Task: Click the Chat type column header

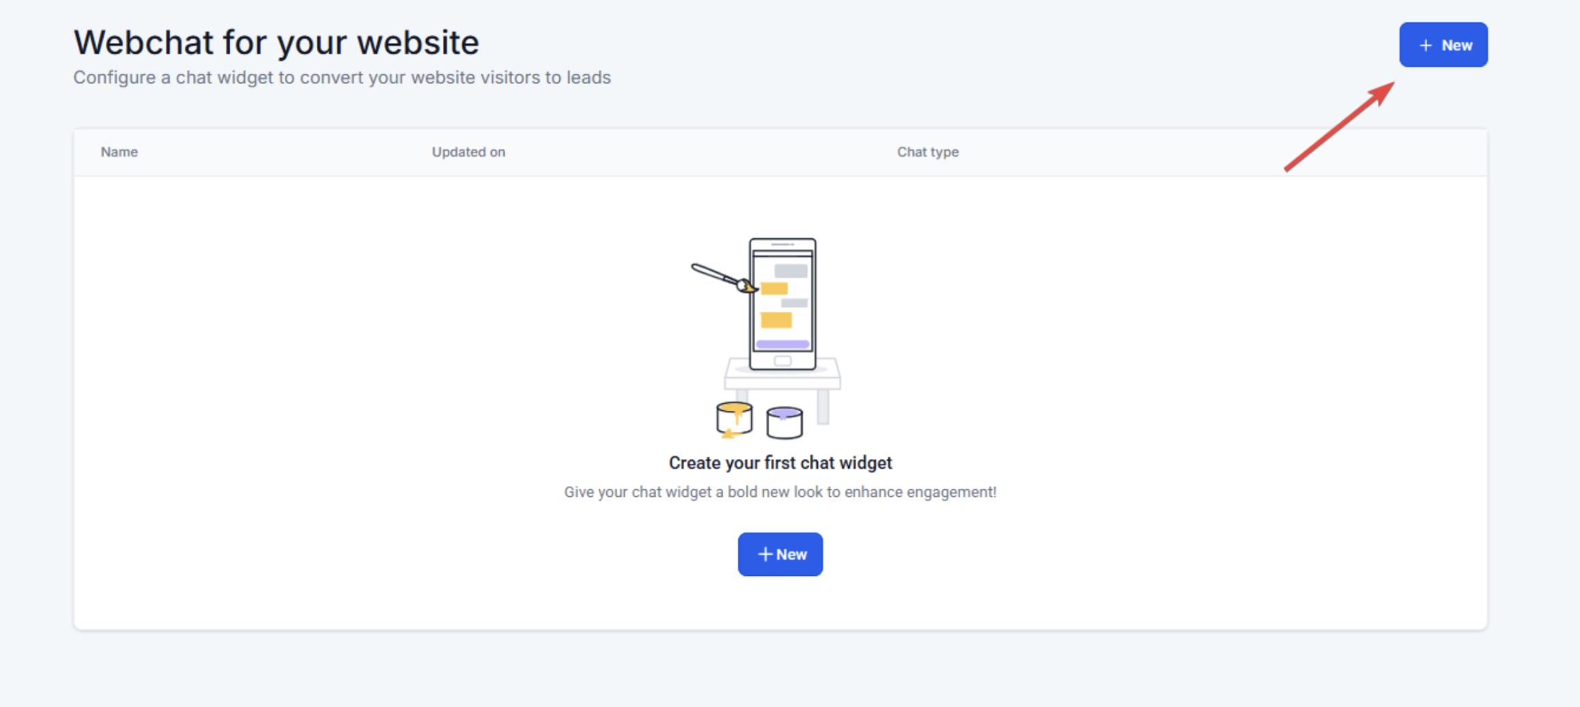Action: [x=927, y=152]
